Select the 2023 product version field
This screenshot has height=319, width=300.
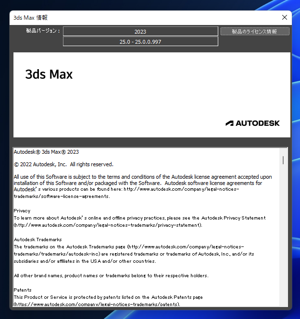[x=140, y=32]
